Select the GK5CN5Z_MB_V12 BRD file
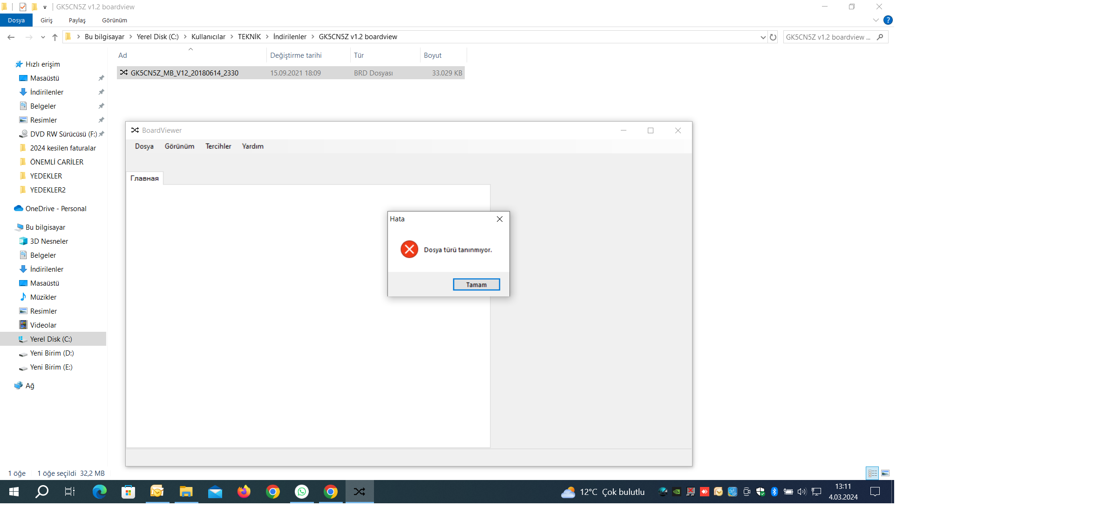1100x521 pixels. click(x=184, y=73)
